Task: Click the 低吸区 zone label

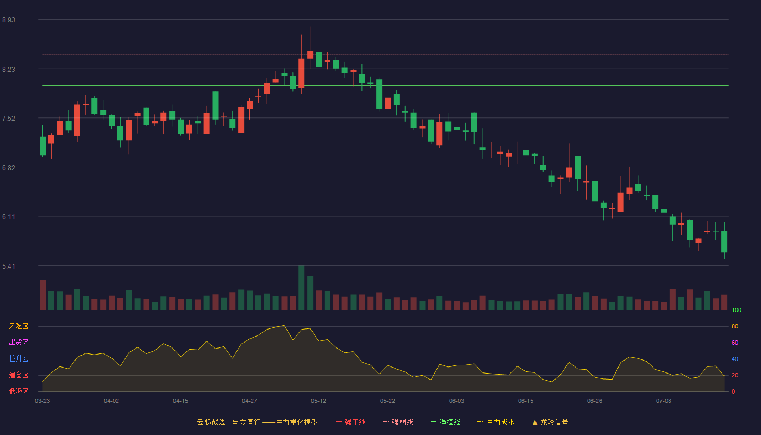Action: (18, 391)
